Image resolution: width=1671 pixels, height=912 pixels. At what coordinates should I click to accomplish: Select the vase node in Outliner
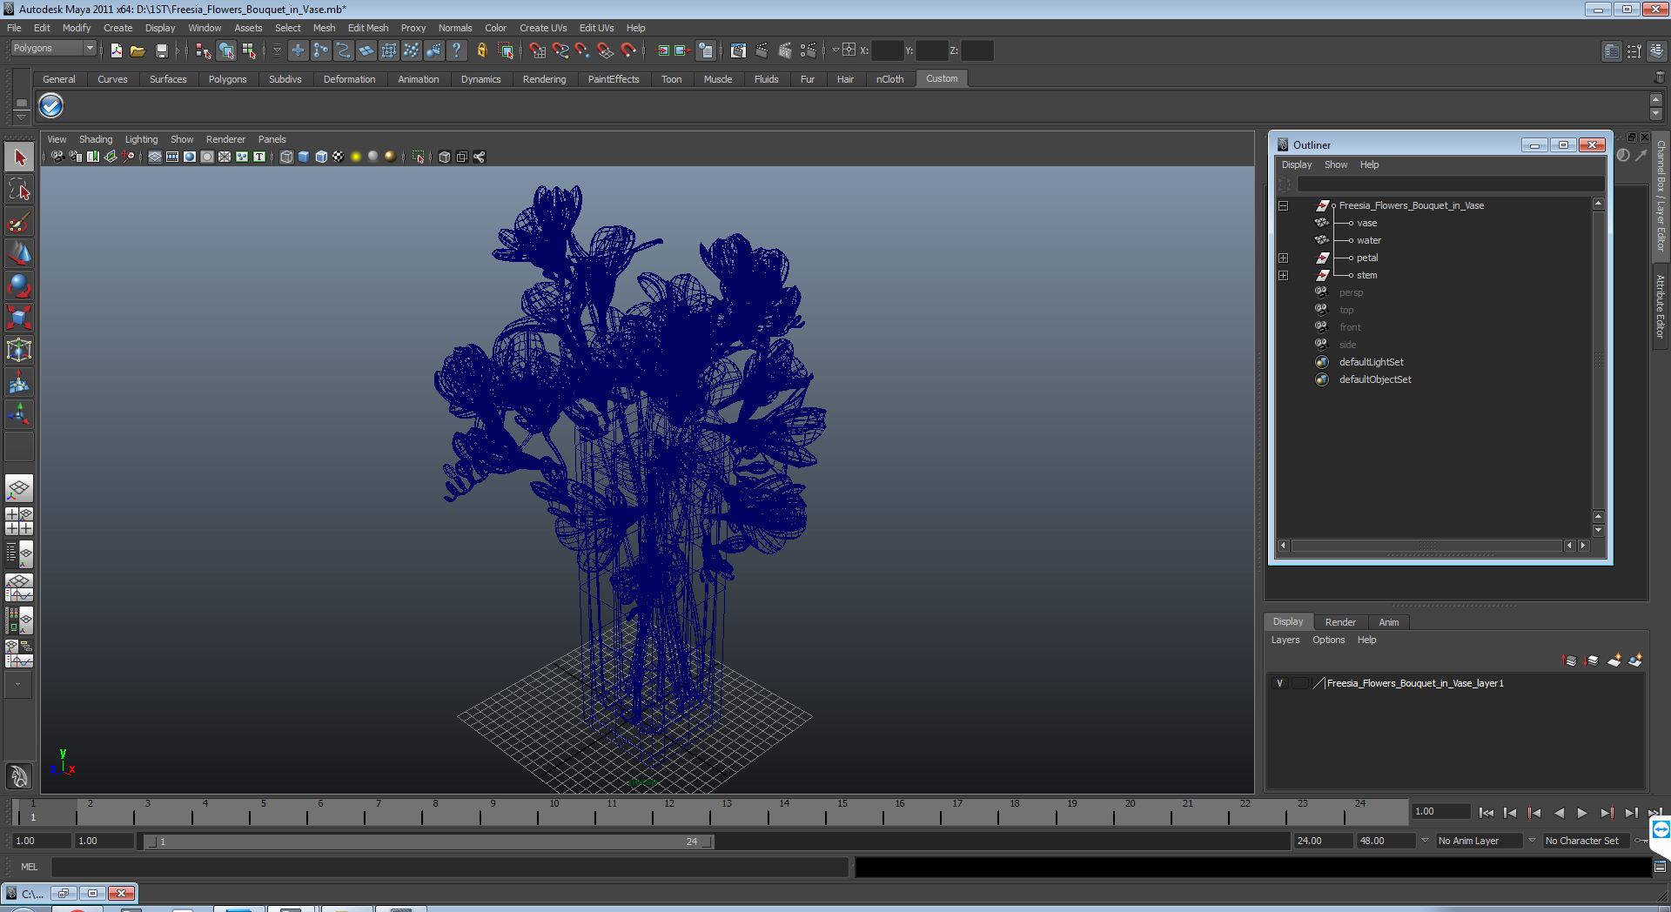pos(1366,223)
